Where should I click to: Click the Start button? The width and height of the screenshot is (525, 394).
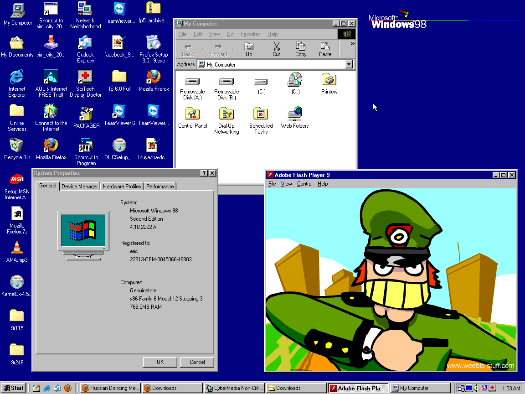pos(13,388)
